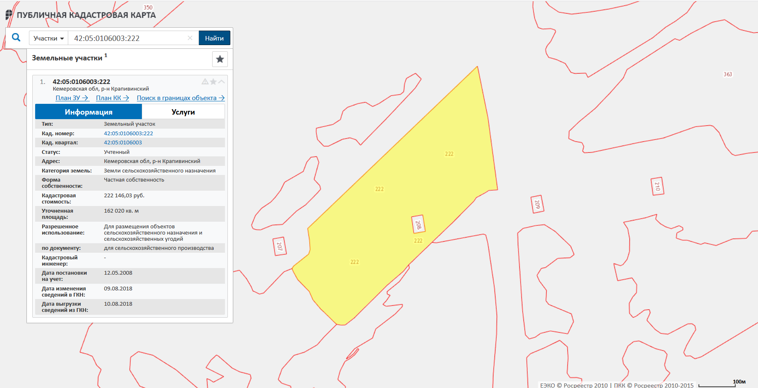This screenshot has height=388, width=758.
Task: Switch to the Услуги tab
Action: pyautogui.click(x=183, y=112)
